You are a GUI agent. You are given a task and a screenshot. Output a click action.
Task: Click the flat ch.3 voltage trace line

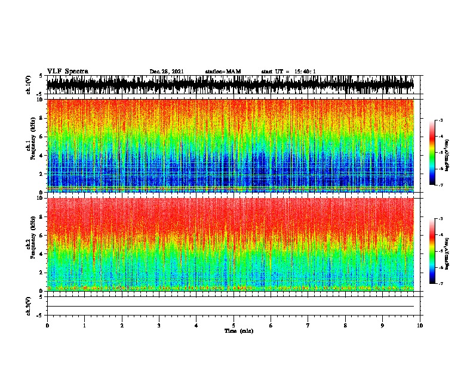(x=231, y=307)
